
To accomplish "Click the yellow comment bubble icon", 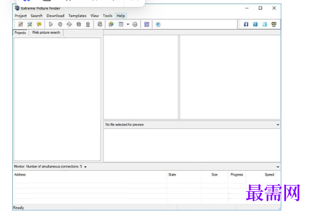I will click(39, 24).
